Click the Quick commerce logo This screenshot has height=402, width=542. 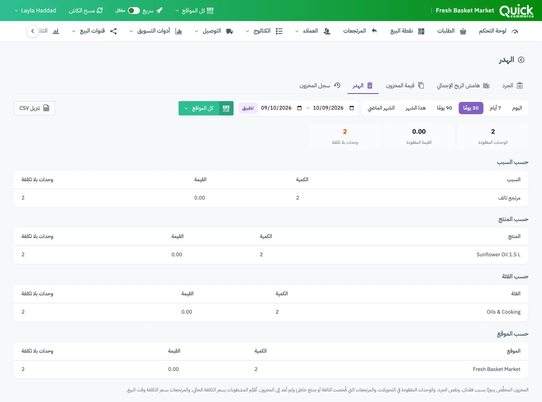pyautogui.click(x=516, y=11)
